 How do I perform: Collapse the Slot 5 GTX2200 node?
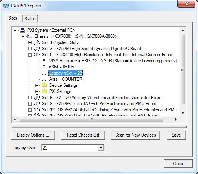[30, 55]
